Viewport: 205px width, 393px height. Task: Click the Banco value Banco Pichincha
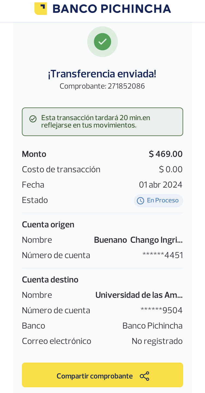(153, 326)
